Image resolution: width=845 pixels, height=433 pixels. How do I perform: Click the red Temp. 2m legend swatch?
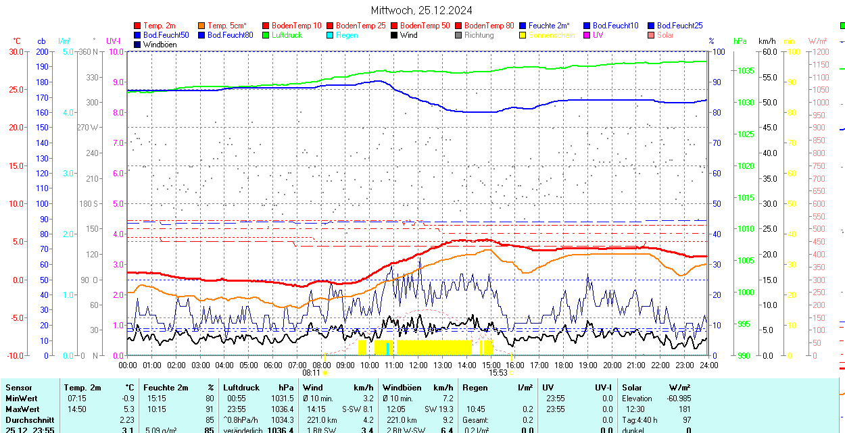tap(138, 26)
